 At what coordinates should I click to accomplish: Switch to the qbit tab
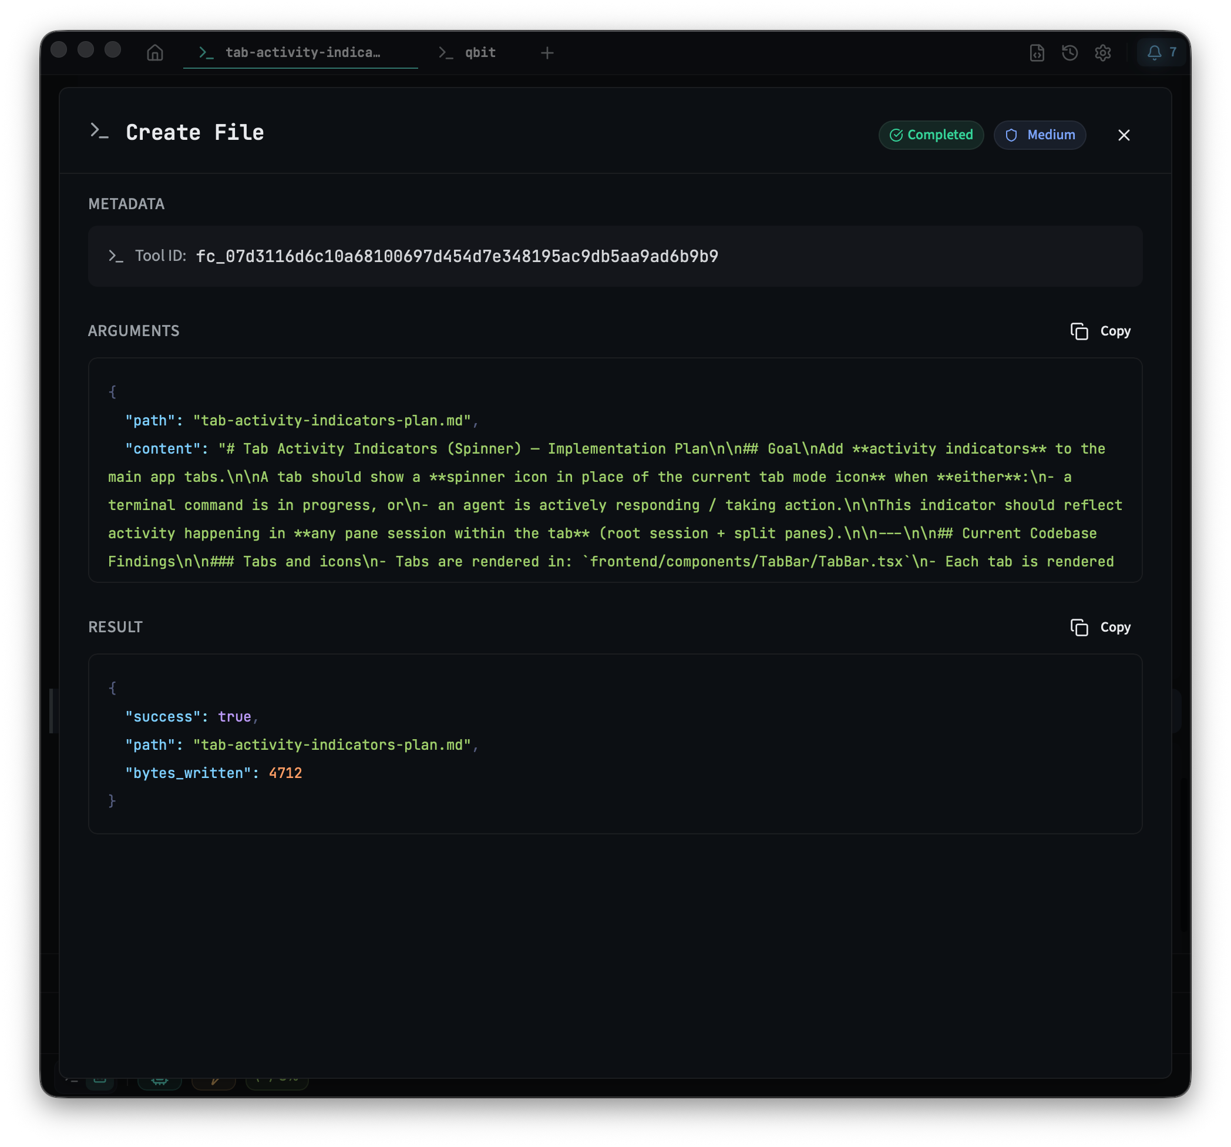(x=467, y=53)
